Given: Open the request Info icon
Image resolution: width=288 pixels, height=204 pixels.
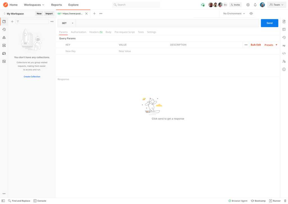Looking at the screenshot, I should [284, 69].
